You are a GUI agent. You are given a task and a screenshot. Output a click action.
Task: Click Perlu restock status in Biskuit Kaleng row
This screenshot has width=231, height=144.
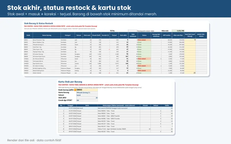point(144,71)
